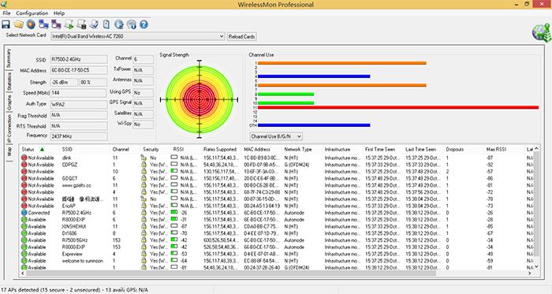This screenshot has width=552, height=294.
Task: Click the orange channel 1 usage bar
Action: [x=341, y=63]
